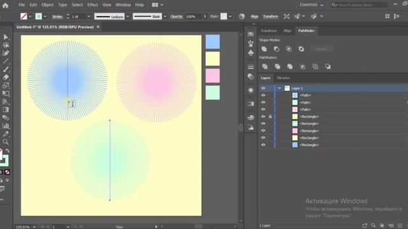Switch to the Transform panel tab
This screenshot has width=408, height=229.
pyautogui.click(x=269, y=31)
